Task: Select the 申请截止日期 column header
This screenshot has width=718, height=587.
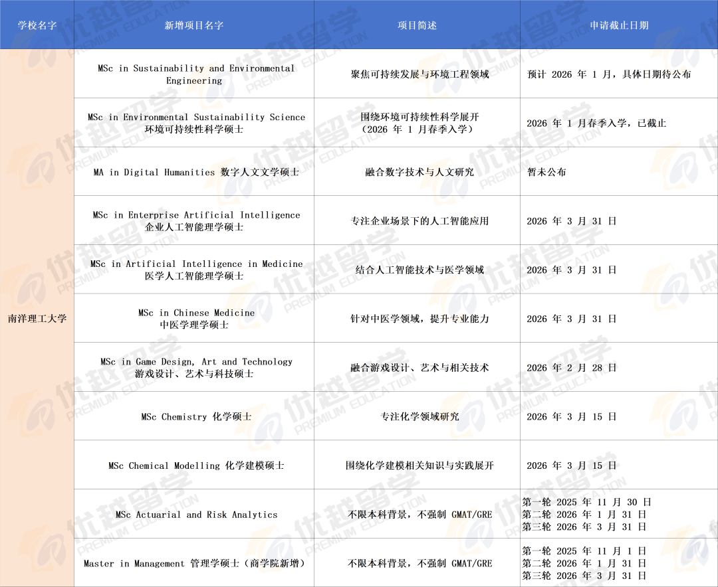Action: [x=619, y=25]
